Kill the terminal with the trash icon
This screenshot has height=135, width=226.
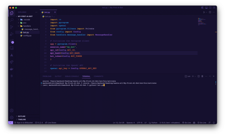(202, 76)
